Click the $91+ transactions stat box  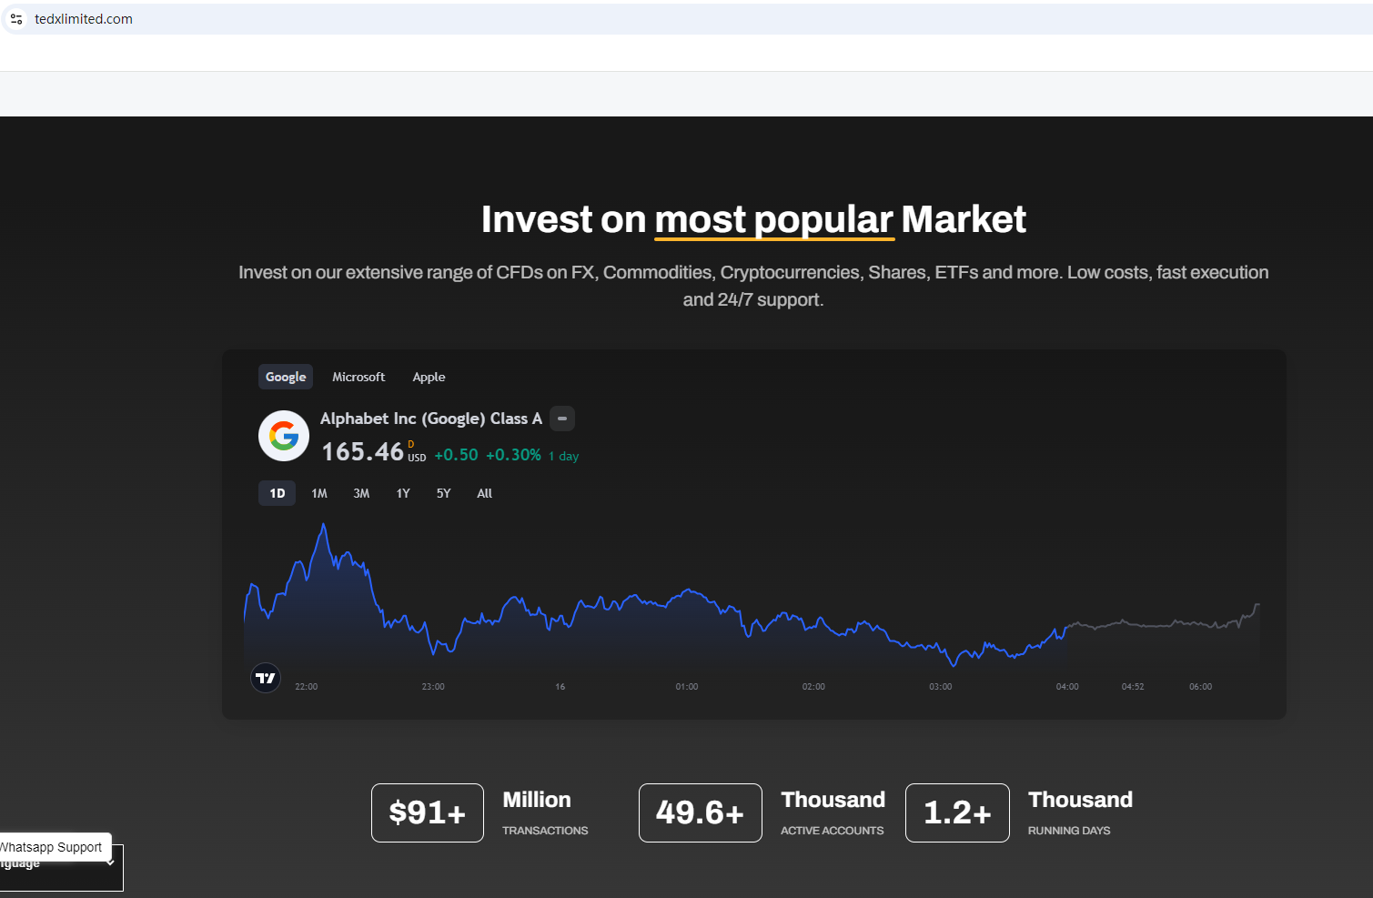coord(428,812)
